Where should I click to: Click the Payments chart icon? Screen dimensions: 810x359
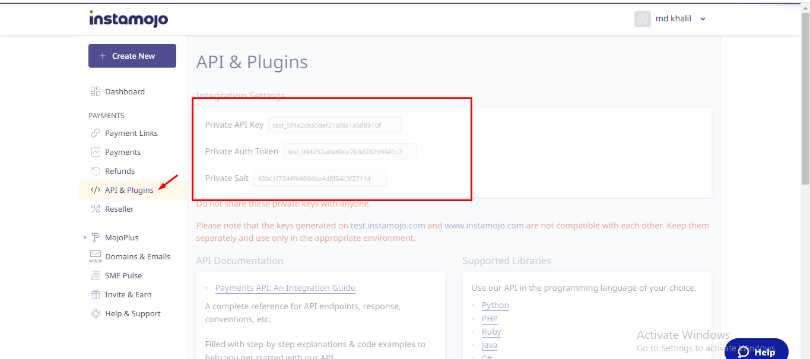pyautogui.click(x=95, y=152)
